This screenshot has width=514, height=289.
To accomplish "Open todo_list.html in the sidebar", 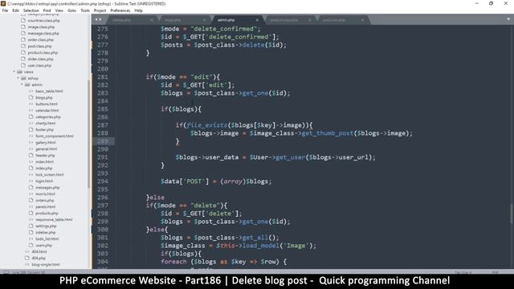I will [x=47, y=239].
